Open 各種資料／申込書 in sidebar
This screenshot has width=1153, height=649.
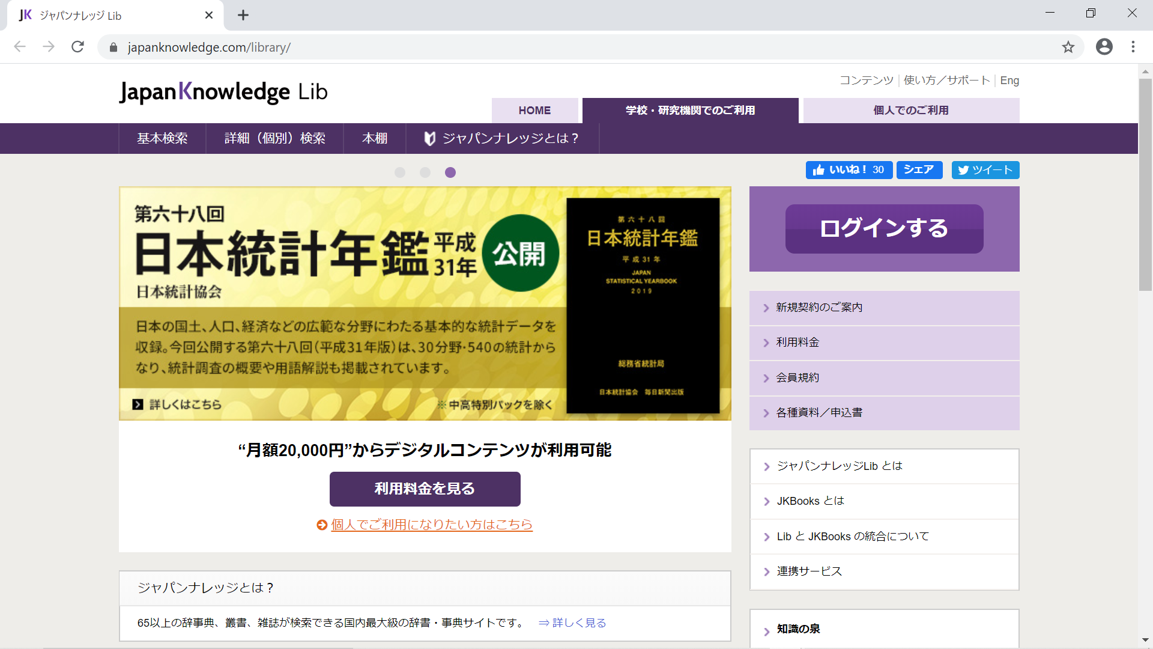click(x=884, y=413)
